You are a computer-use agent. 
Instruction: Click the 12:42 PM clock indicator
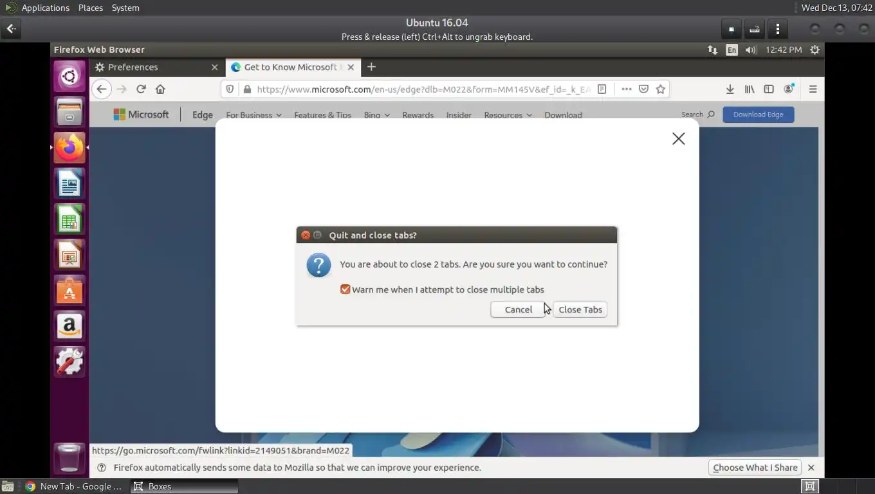point(784,50)
